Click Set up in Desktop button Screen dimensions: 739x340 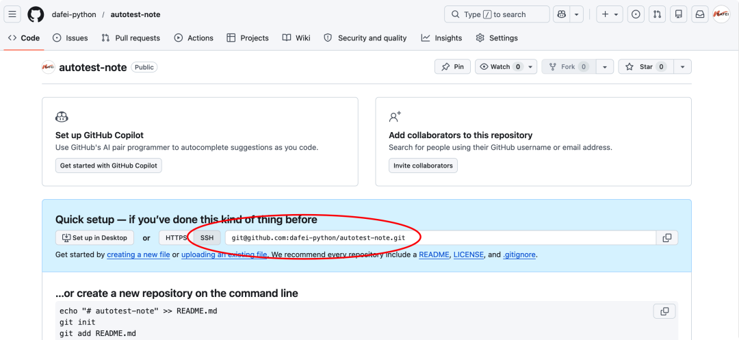[x=94, y=238]
